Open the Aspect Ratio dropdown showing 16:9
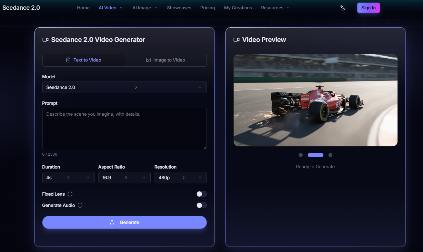This screenshot has height=252, width=423. tap(124, 178)
